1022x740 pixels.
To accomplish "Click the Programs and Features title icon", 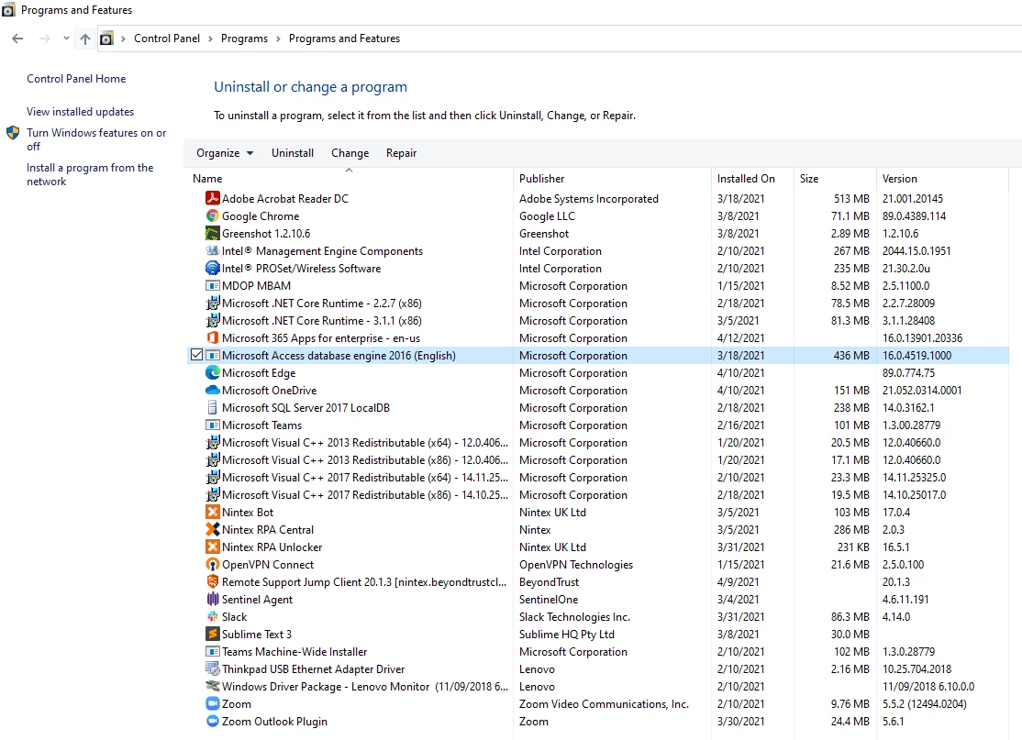I will (x=8, y=10).
